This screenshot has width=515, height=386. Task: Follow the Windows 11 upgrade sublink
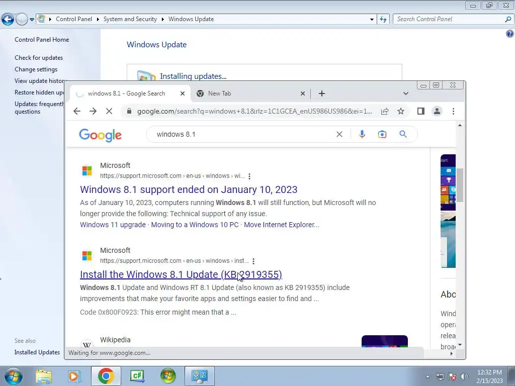point(113,225)
